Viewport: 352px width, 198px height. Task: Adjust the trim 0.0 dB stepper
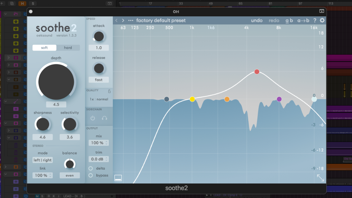(x=99, y=159)
